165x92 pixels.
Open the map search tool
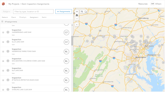(82, 12)
